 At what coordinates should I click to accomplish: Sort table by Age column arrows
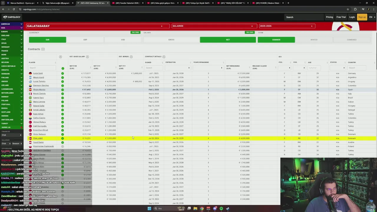click(x=328, y=62)
